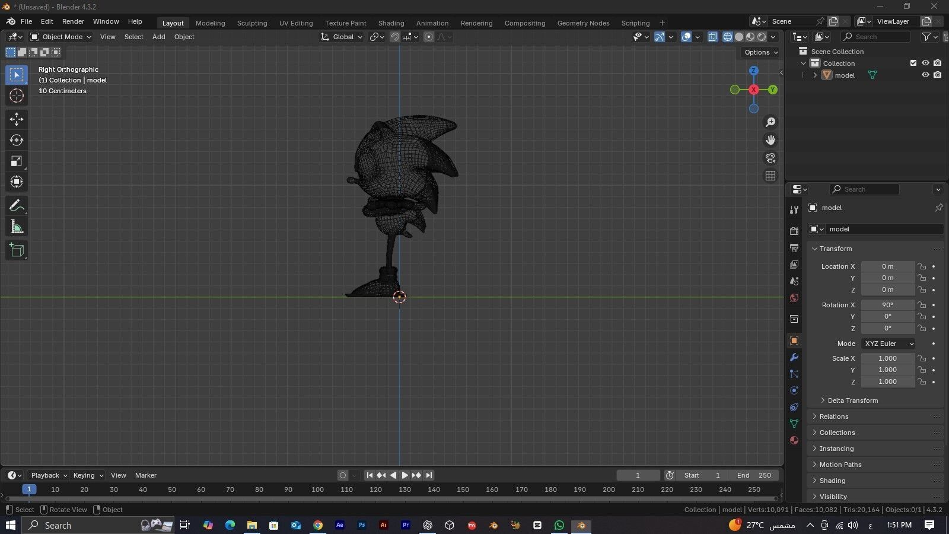Open the Render menu
949x534 pixels.
coord(73,21)
